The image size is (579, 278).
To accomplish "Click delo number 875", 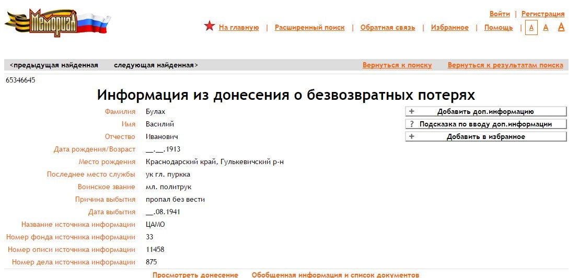I will pyautogui.click(x=152, y=262).
